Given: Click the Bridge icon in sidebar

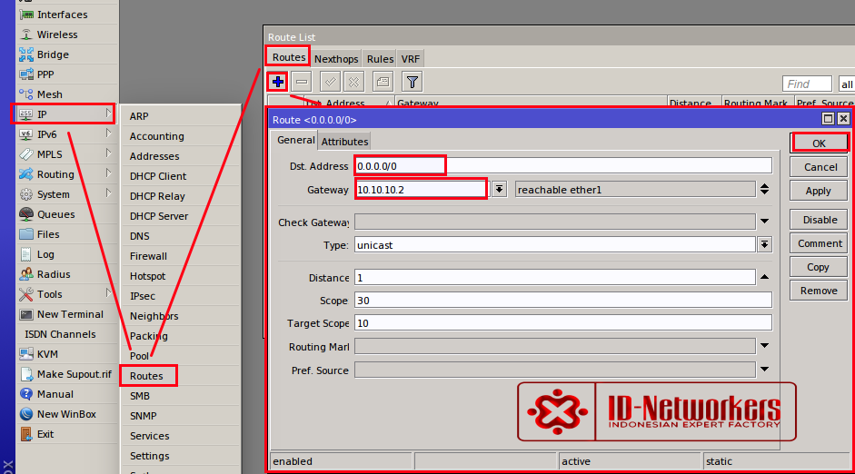Looking at the screenshot, I should pos(26,54).
